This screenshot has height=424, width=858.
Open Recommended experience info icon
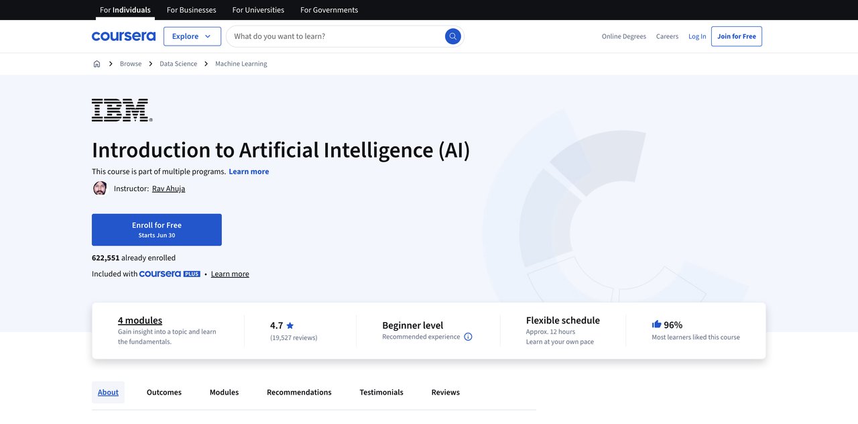click(468, 337)
